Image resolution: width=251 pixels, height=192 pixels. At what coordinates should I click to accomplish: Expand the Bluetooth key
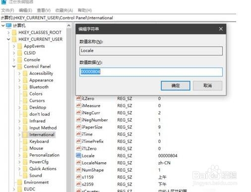coord(19,87)
